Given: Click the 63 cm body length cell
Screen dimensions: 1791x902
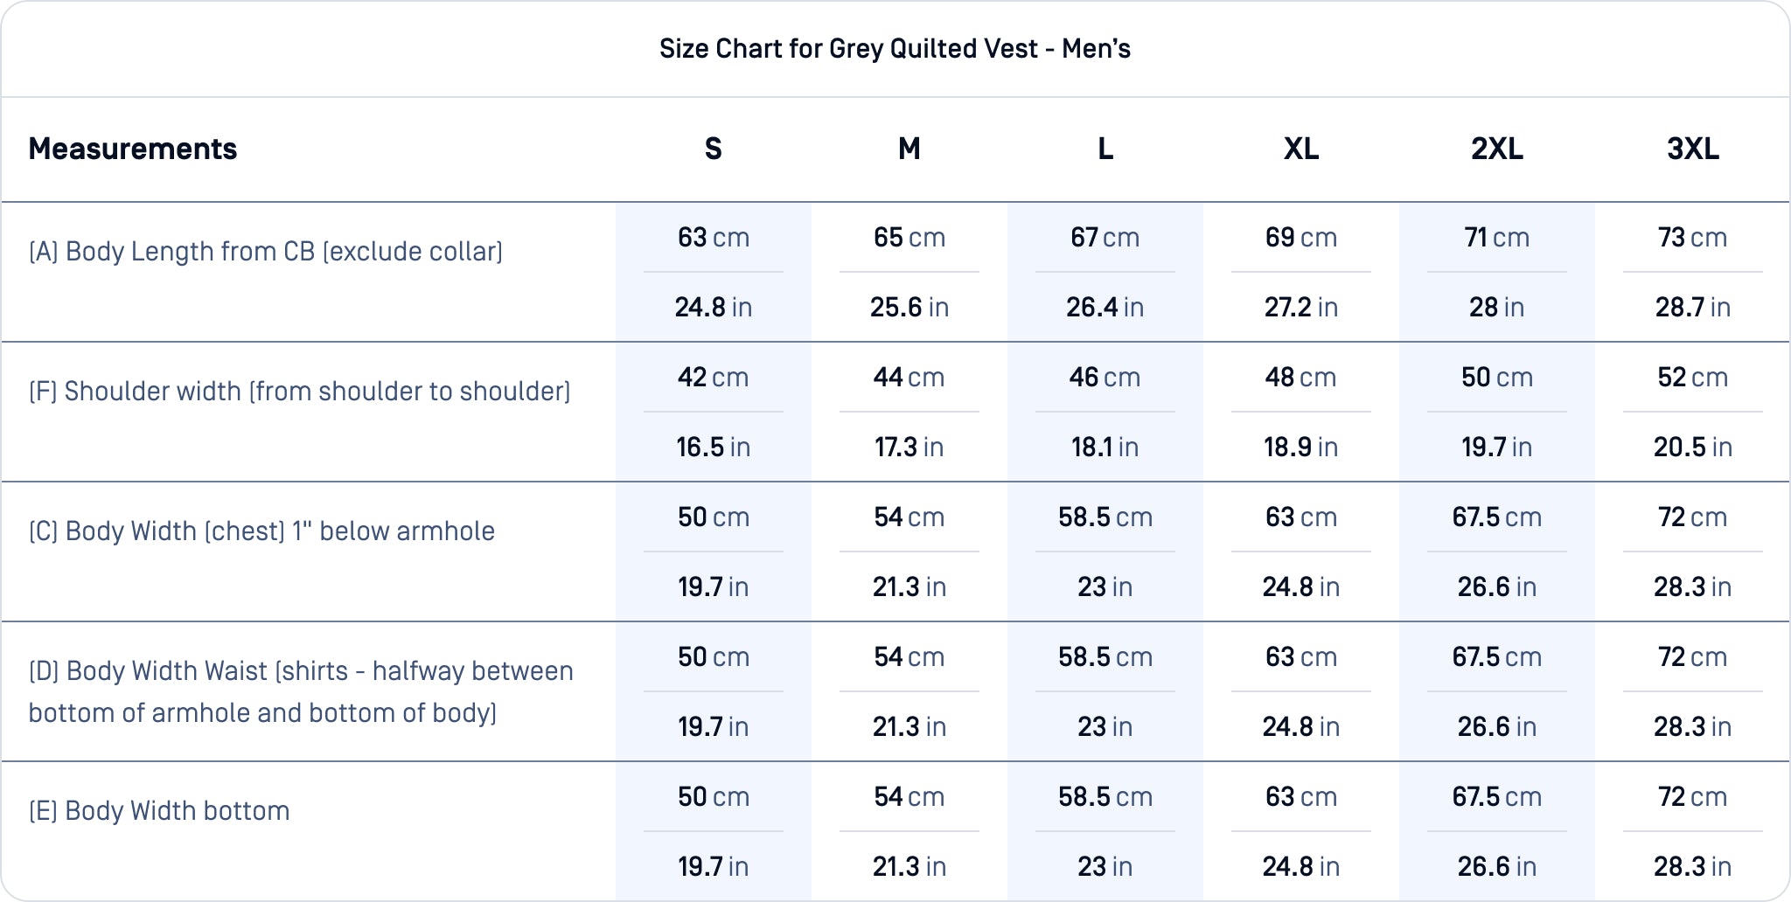Looking at the screenshot, I should pyautogui.click(x=714, y=238).
